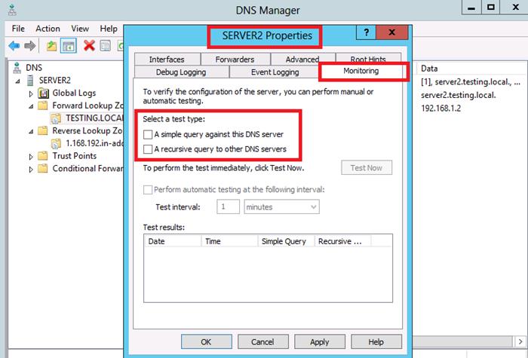Click the DNS Manager title bar app icon

[12, 10]
